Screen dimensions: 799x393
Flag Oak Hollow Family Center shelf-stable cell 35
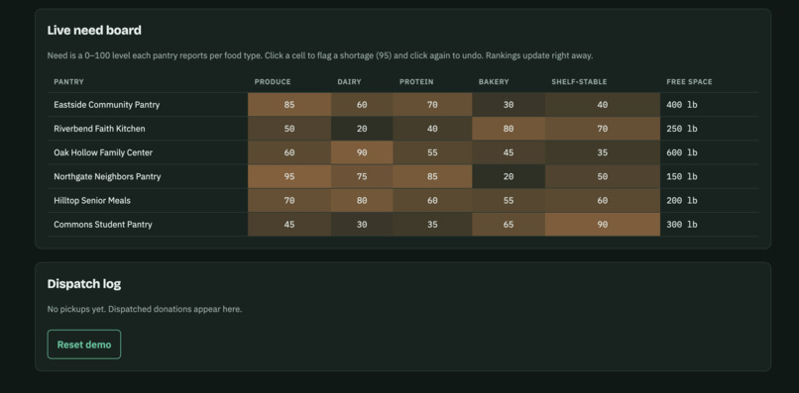pyautogui.click(x=603, y=152)
